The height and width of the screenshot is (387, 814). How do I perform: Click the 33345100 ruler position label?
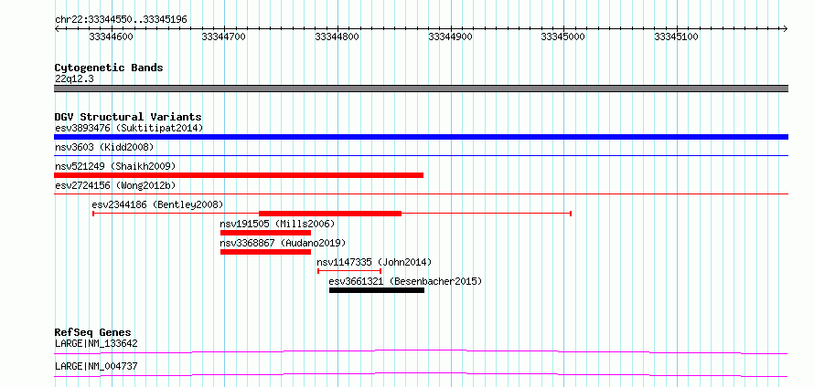[676, 37]
